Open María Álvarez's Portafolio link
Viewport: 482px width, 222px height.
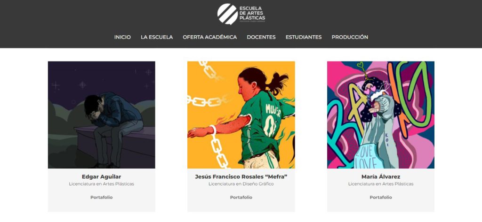(x=380, y=198)
